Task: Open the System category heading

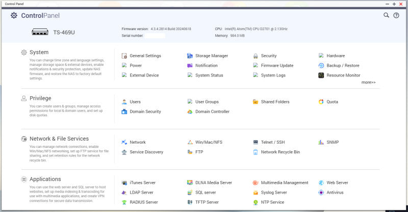Action: pyautogui.click(x=39, y=52)
